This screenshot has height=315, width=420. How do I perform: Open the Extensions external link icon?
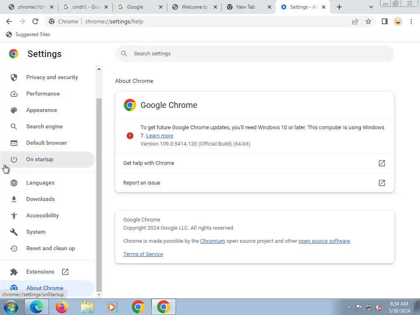pyautogui.click(x=65, y=272)
